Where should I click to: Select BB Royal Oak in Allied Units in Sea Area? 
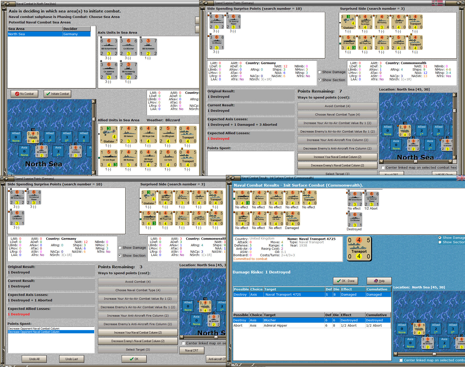tap(148, 135)
